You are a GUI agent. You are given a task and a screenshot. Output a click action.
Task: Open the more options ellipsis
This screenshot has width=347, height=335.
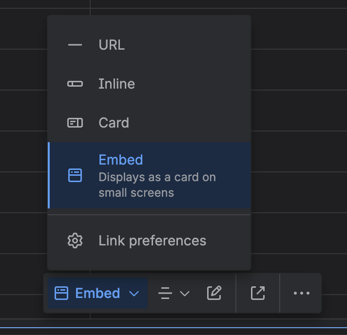click(302, 293)
